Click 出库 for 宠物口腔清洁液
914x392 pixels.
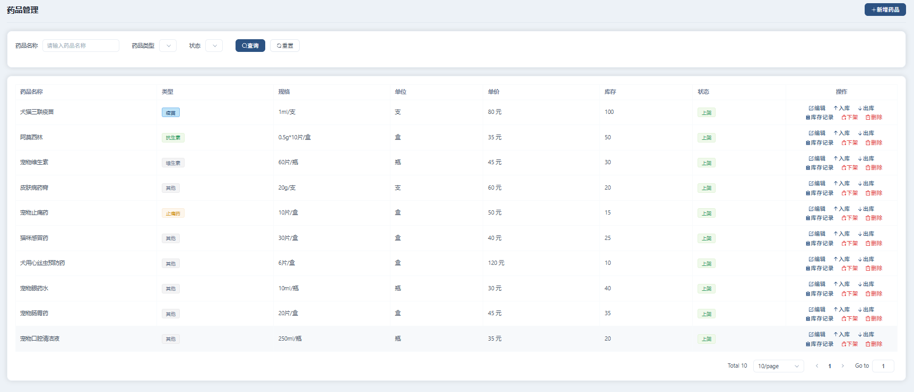(x=866, y=334)
